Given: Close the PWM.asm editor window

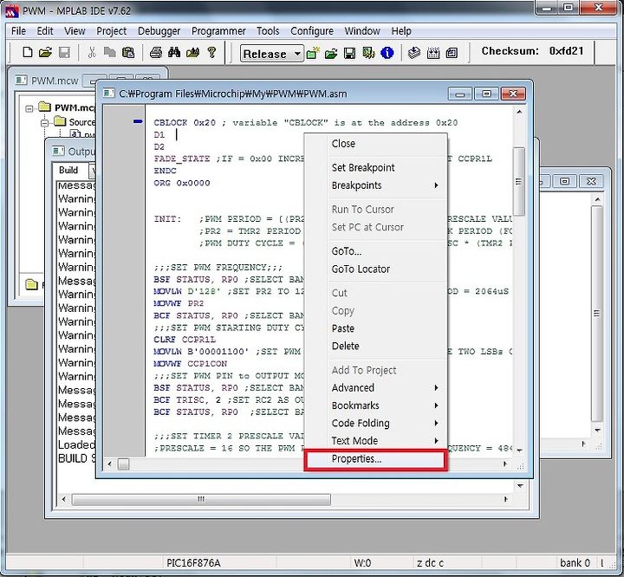Looking at the screenshot, I should (513, 94).
